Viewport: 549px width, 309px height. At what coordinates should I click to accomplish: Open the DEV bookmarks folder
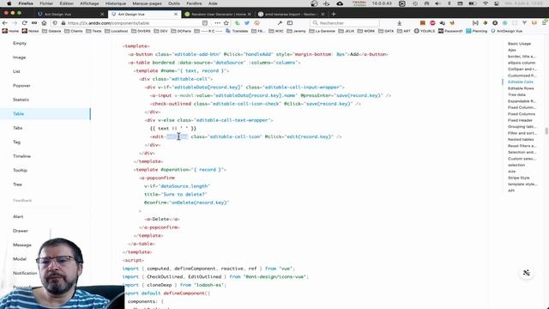point(160,31)
